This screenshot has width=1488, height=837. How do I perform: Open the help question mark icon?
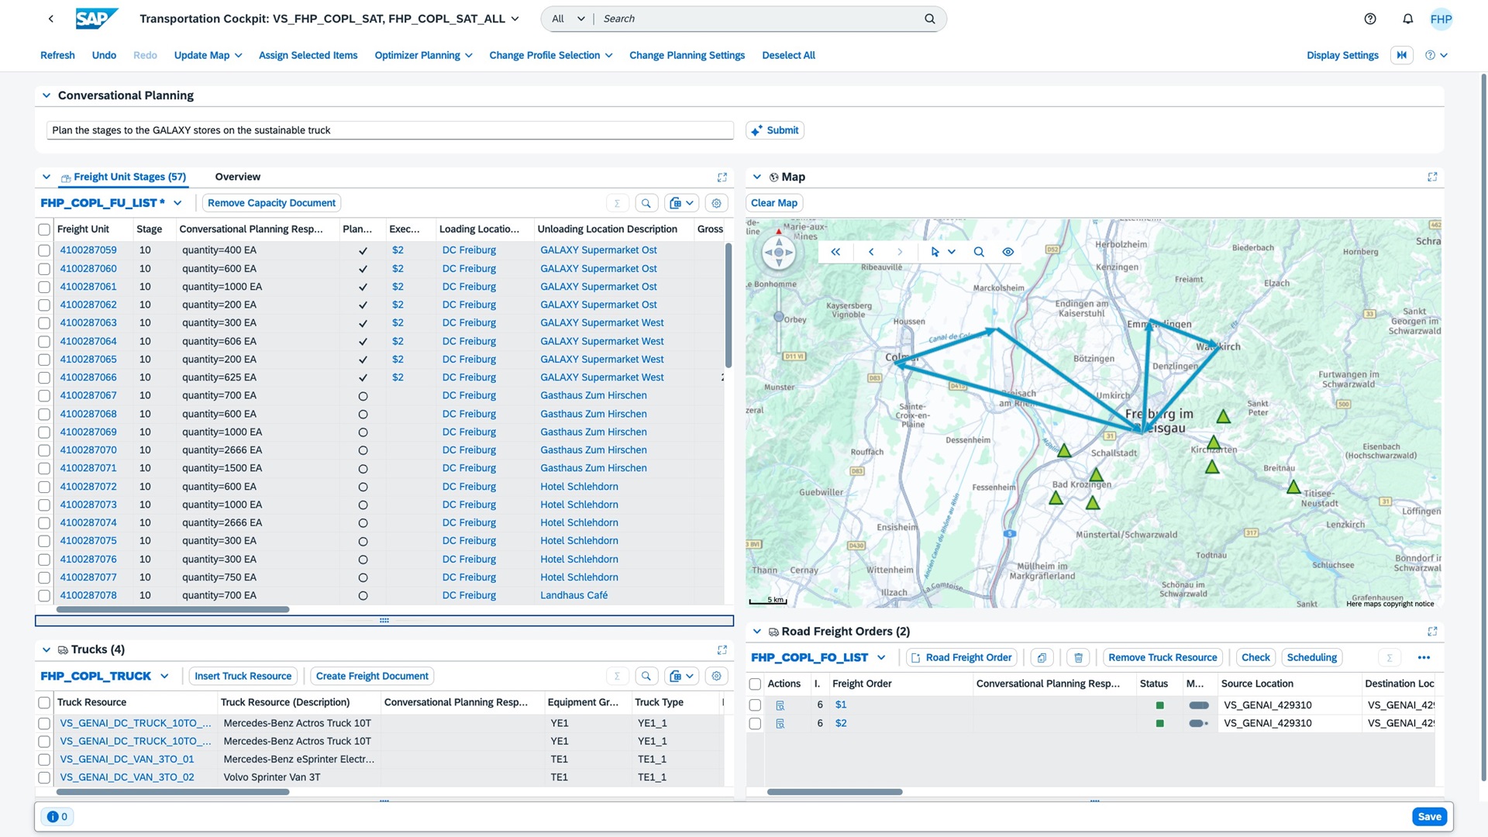coord(1370,19)
